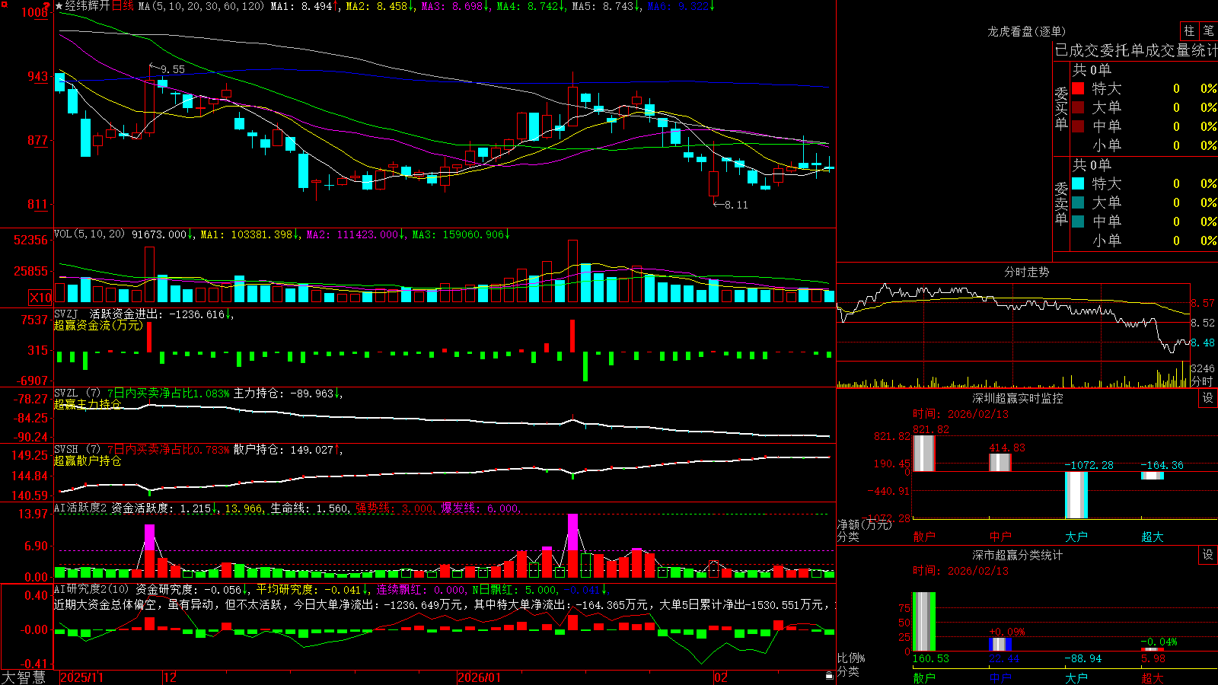
Task: Click the 414.83 中户 net-amount bar
Action: coord(1000,463)
